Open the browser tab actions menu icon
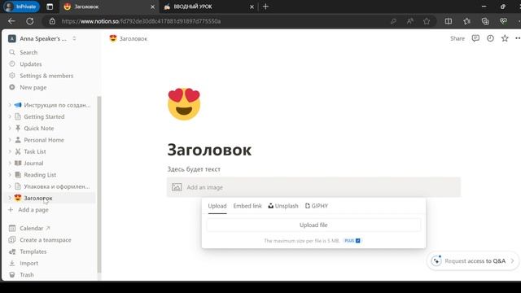The width and height of the screenshot is (521, 293). point(50,7)
